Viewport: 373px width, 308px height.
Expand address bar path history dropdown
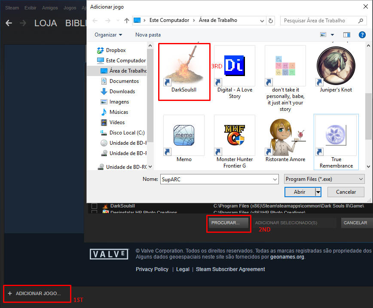pyautogui.click(x=262, y=21)
